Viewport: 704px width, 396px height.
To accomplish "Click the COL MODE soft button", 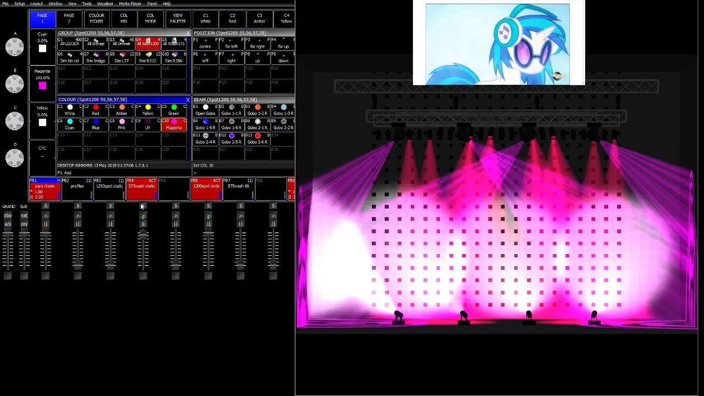I will pos(151,19).
